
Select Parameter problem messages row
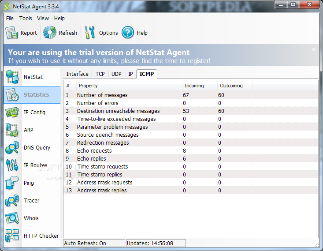pyautogui.click(x=190, y=127)
